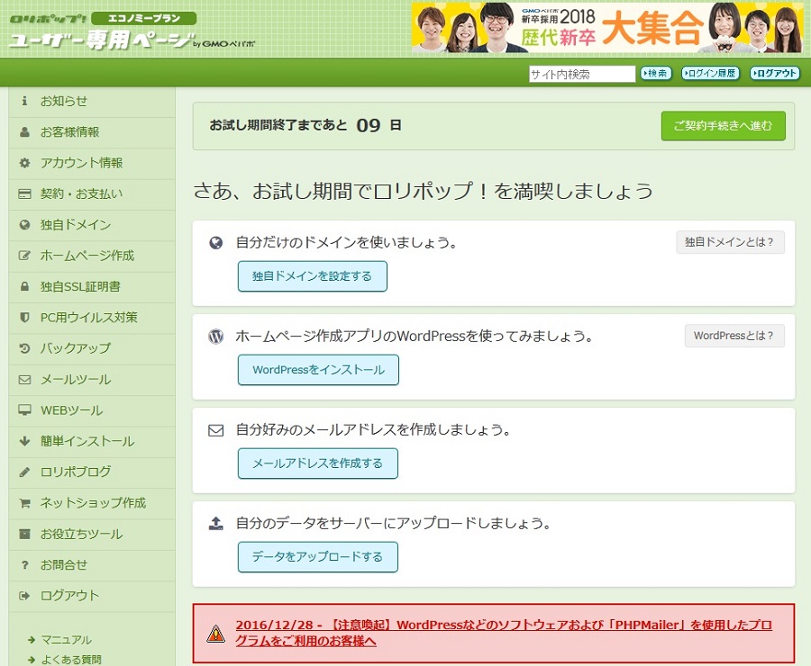Screen dimensions: 811x666
Task: Click the green ご契約手続きへ進む button
Action: coord(723,126)
